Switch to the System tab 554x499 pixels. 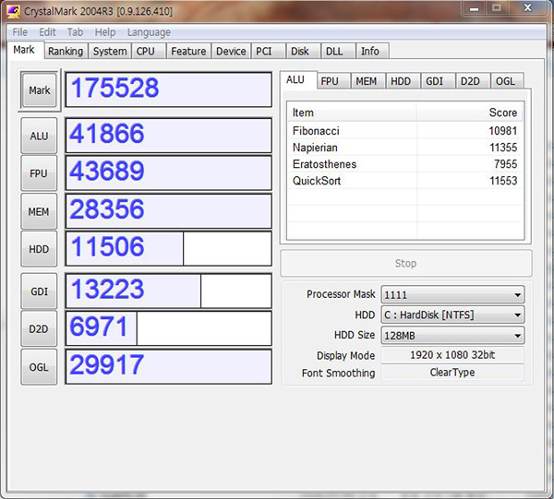[110, 51]
